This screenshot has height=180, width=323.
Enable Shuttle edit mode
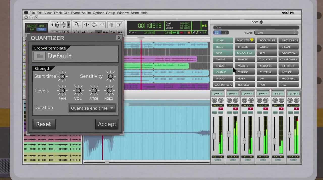pos(32,26)
